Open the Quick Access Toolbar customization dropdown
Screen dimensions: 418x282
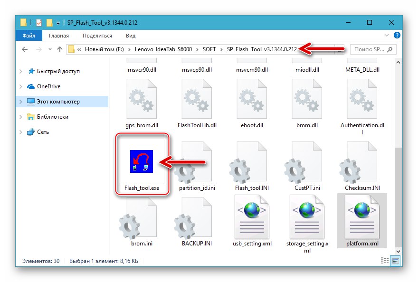pyautogui.click(x=58, y=22)
